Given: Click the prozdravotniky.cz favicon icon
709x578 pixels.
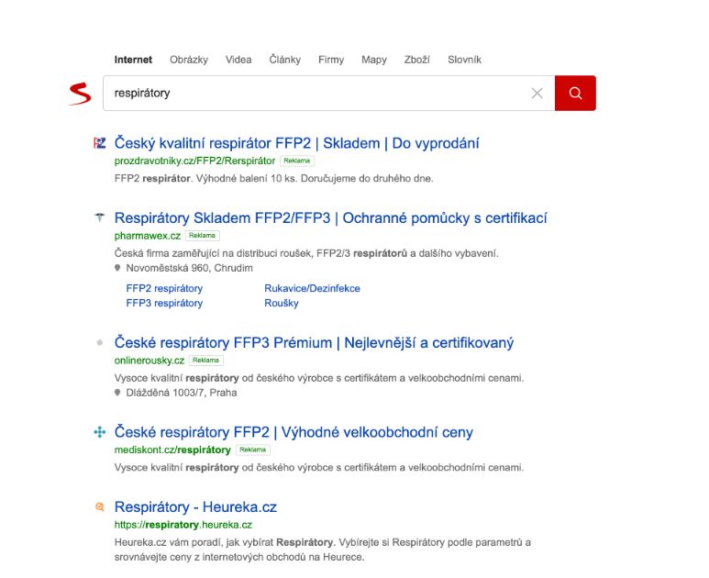Looking at the screenshot, I should coord(99,143).
